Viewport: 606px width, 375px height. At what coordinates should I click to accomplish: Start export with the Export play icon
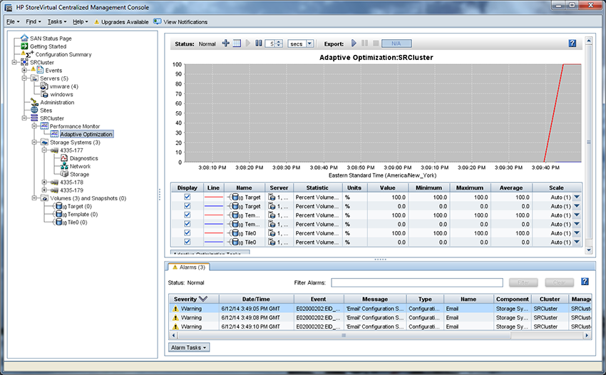pos(354,43)
